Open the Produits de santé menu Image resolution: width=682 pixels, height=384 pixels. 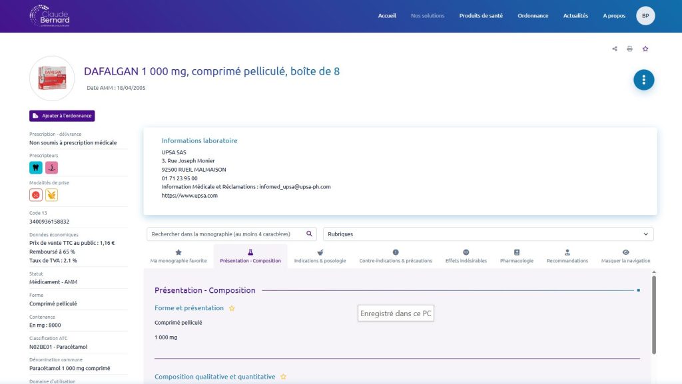[481, 16]
